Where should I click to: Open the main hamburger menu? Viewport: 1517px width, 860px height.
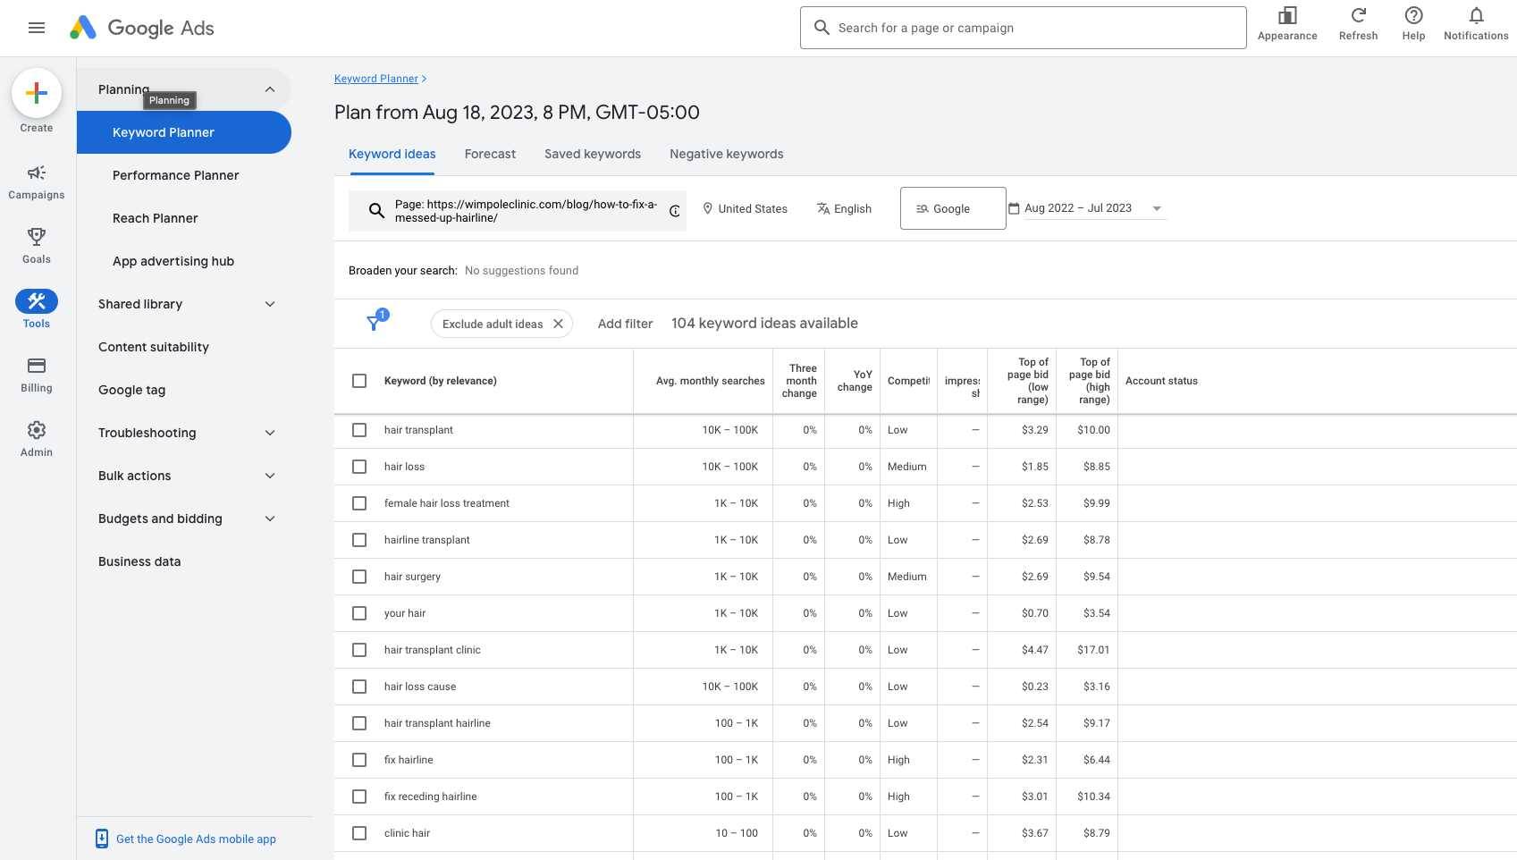[x=37, y=28]
